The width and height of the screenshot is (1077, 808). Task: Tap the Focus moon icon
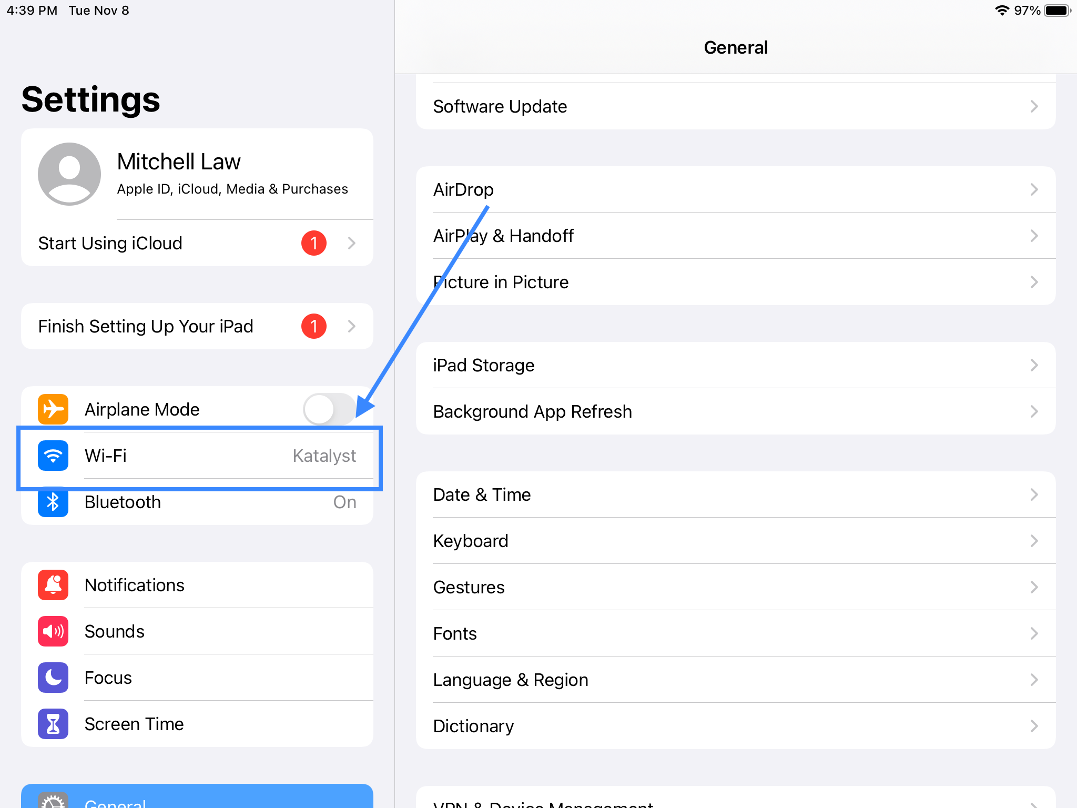(53, 678)
